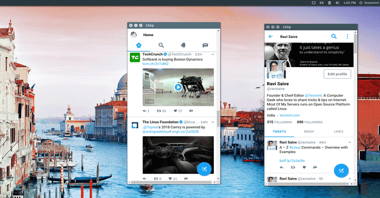Open the tecmint.com website link

[290, 115]
